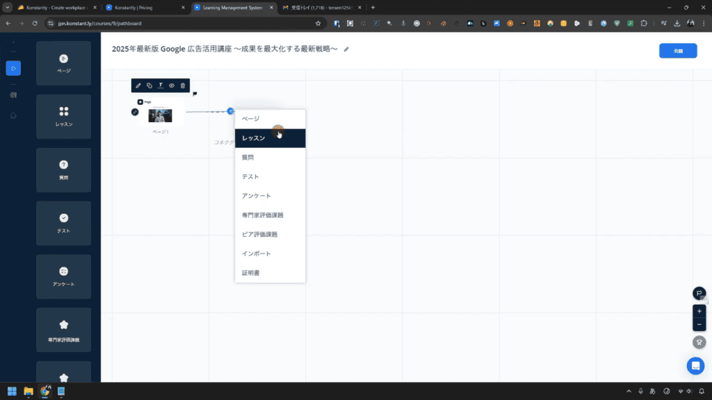Open the browser downloads icon
Screen dimensions: 712x400
click(x=677, y=23)
